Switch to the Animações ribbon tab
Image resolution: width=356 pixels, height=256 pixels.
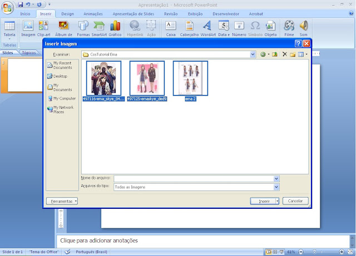(93, 14)
